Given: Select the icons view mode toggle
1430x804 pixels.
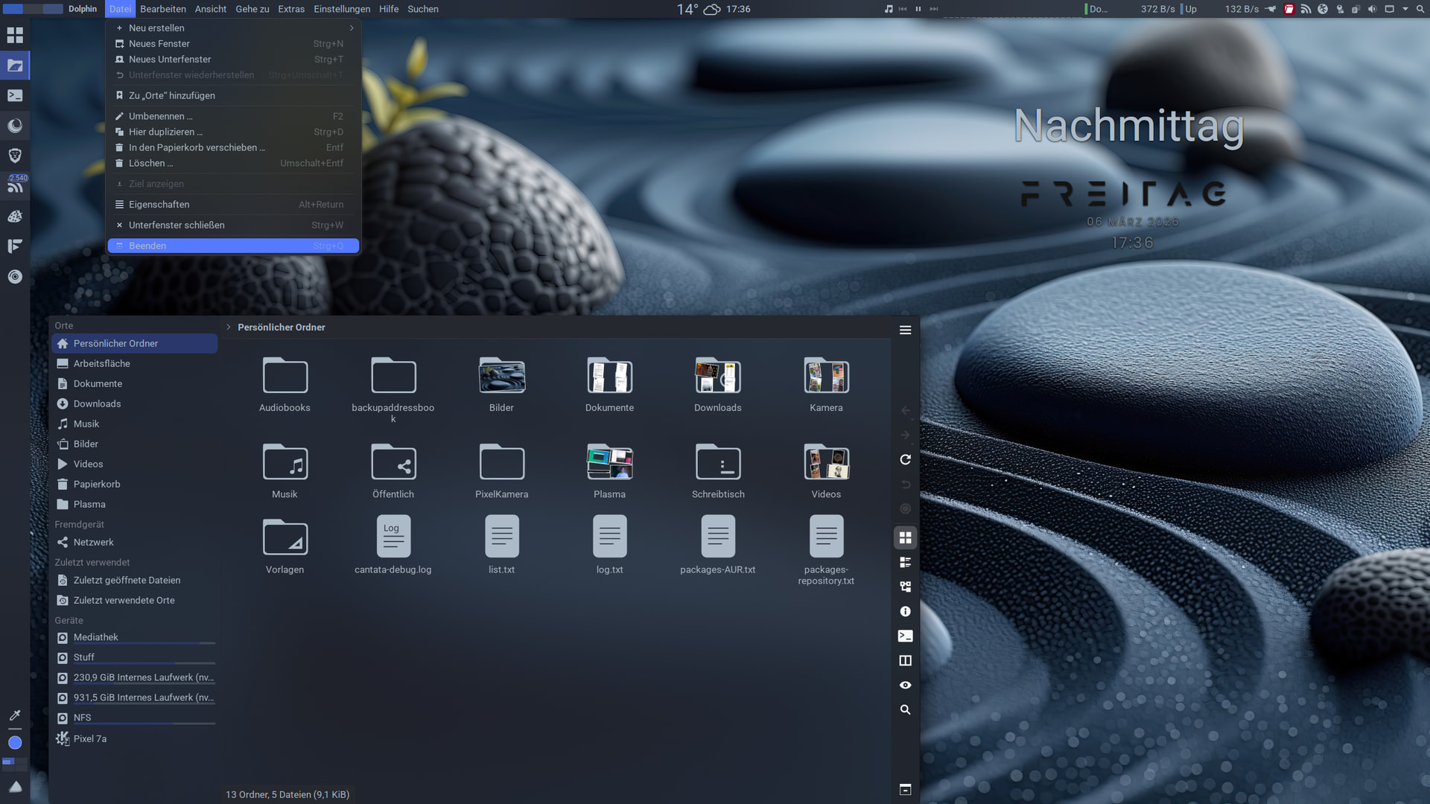Looking at the screenshot, I should coord(905,537).
